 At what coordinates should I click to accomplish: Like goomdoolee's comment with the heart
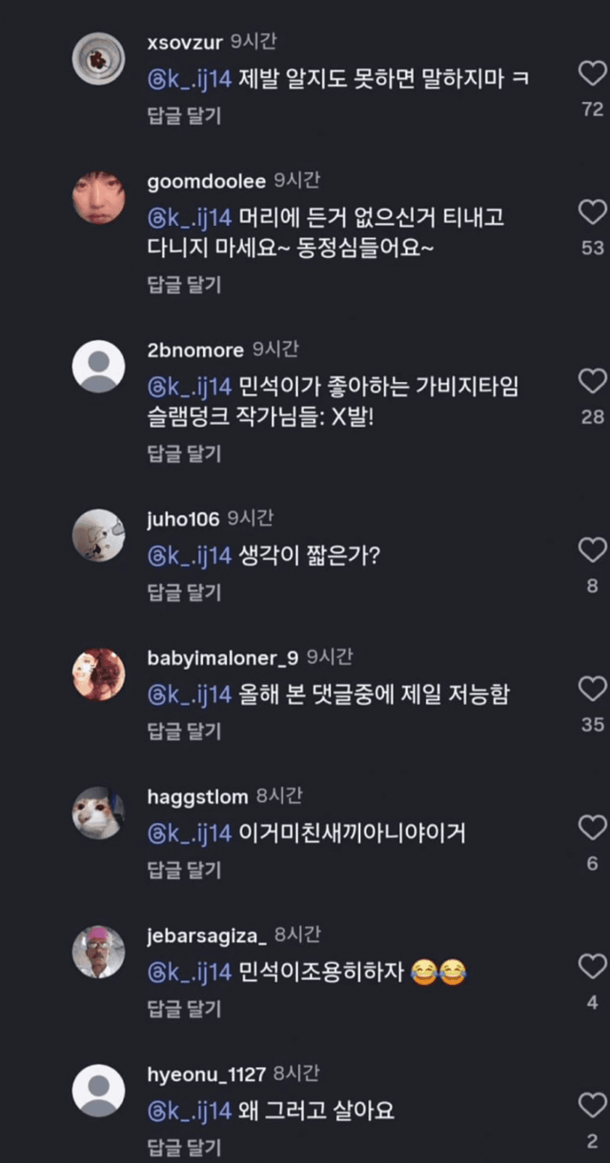pyautogui.click(x=592, y=211)
